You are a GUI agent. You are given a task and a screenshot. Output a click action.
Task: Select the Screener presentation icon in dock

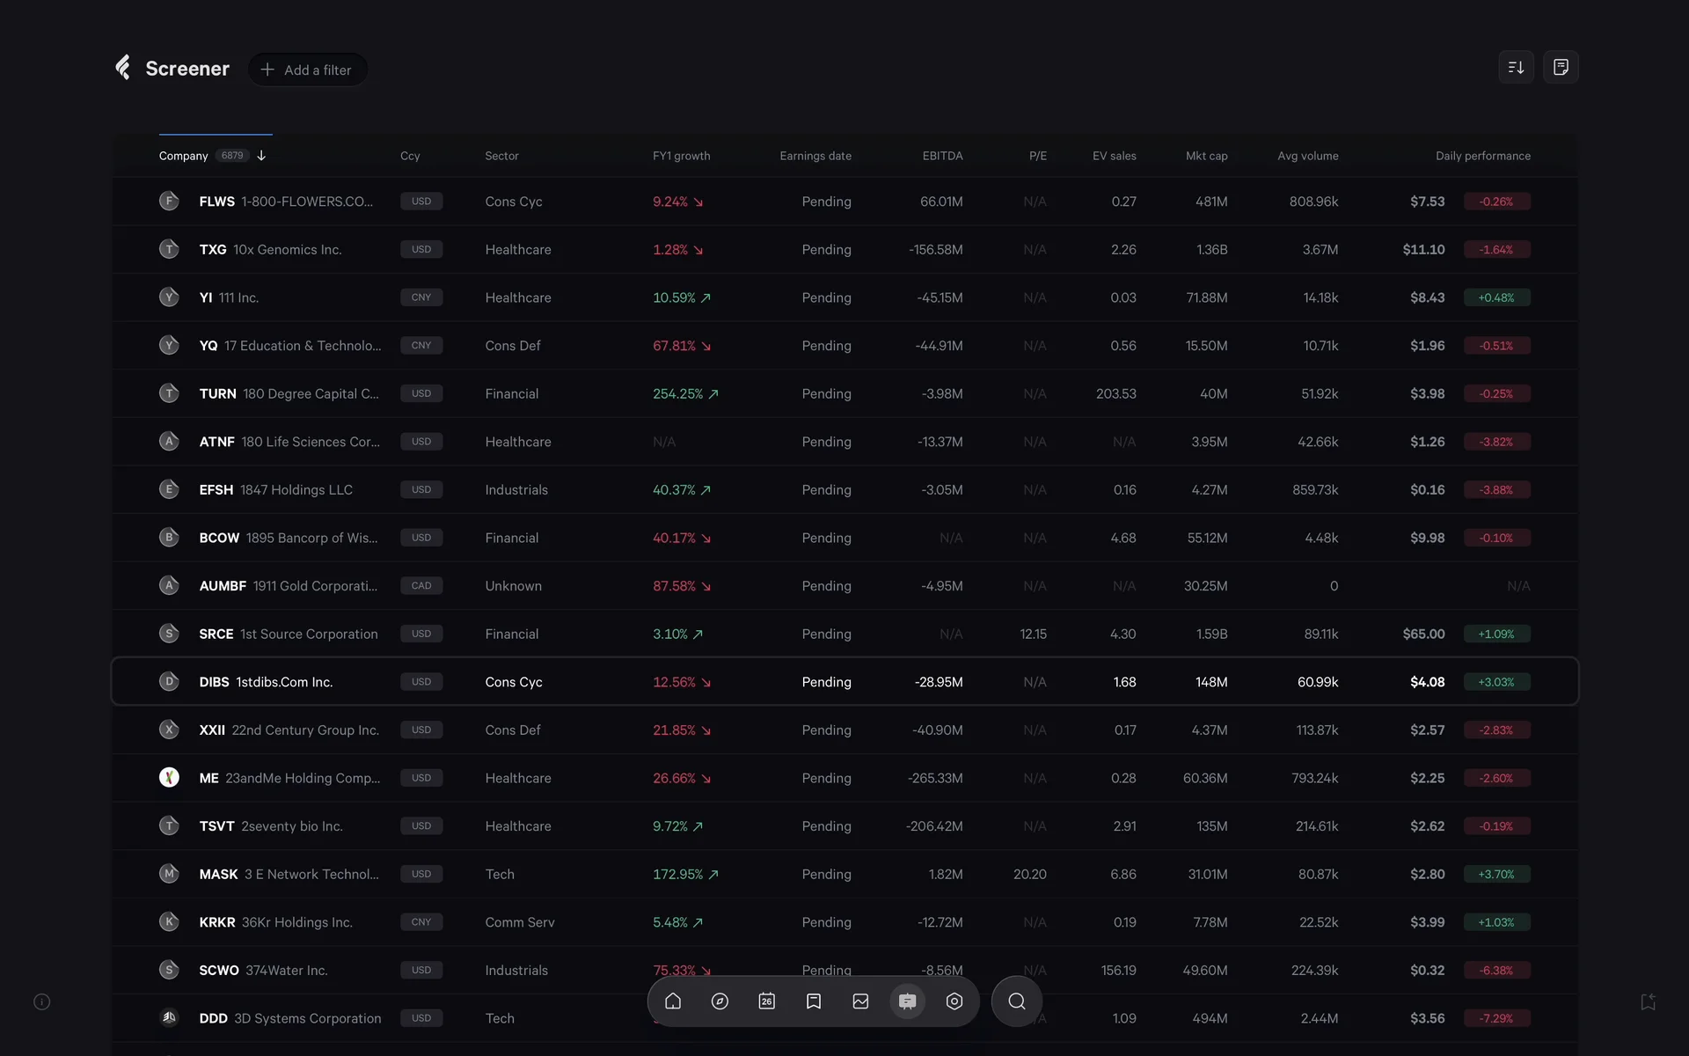[907, 1001]
